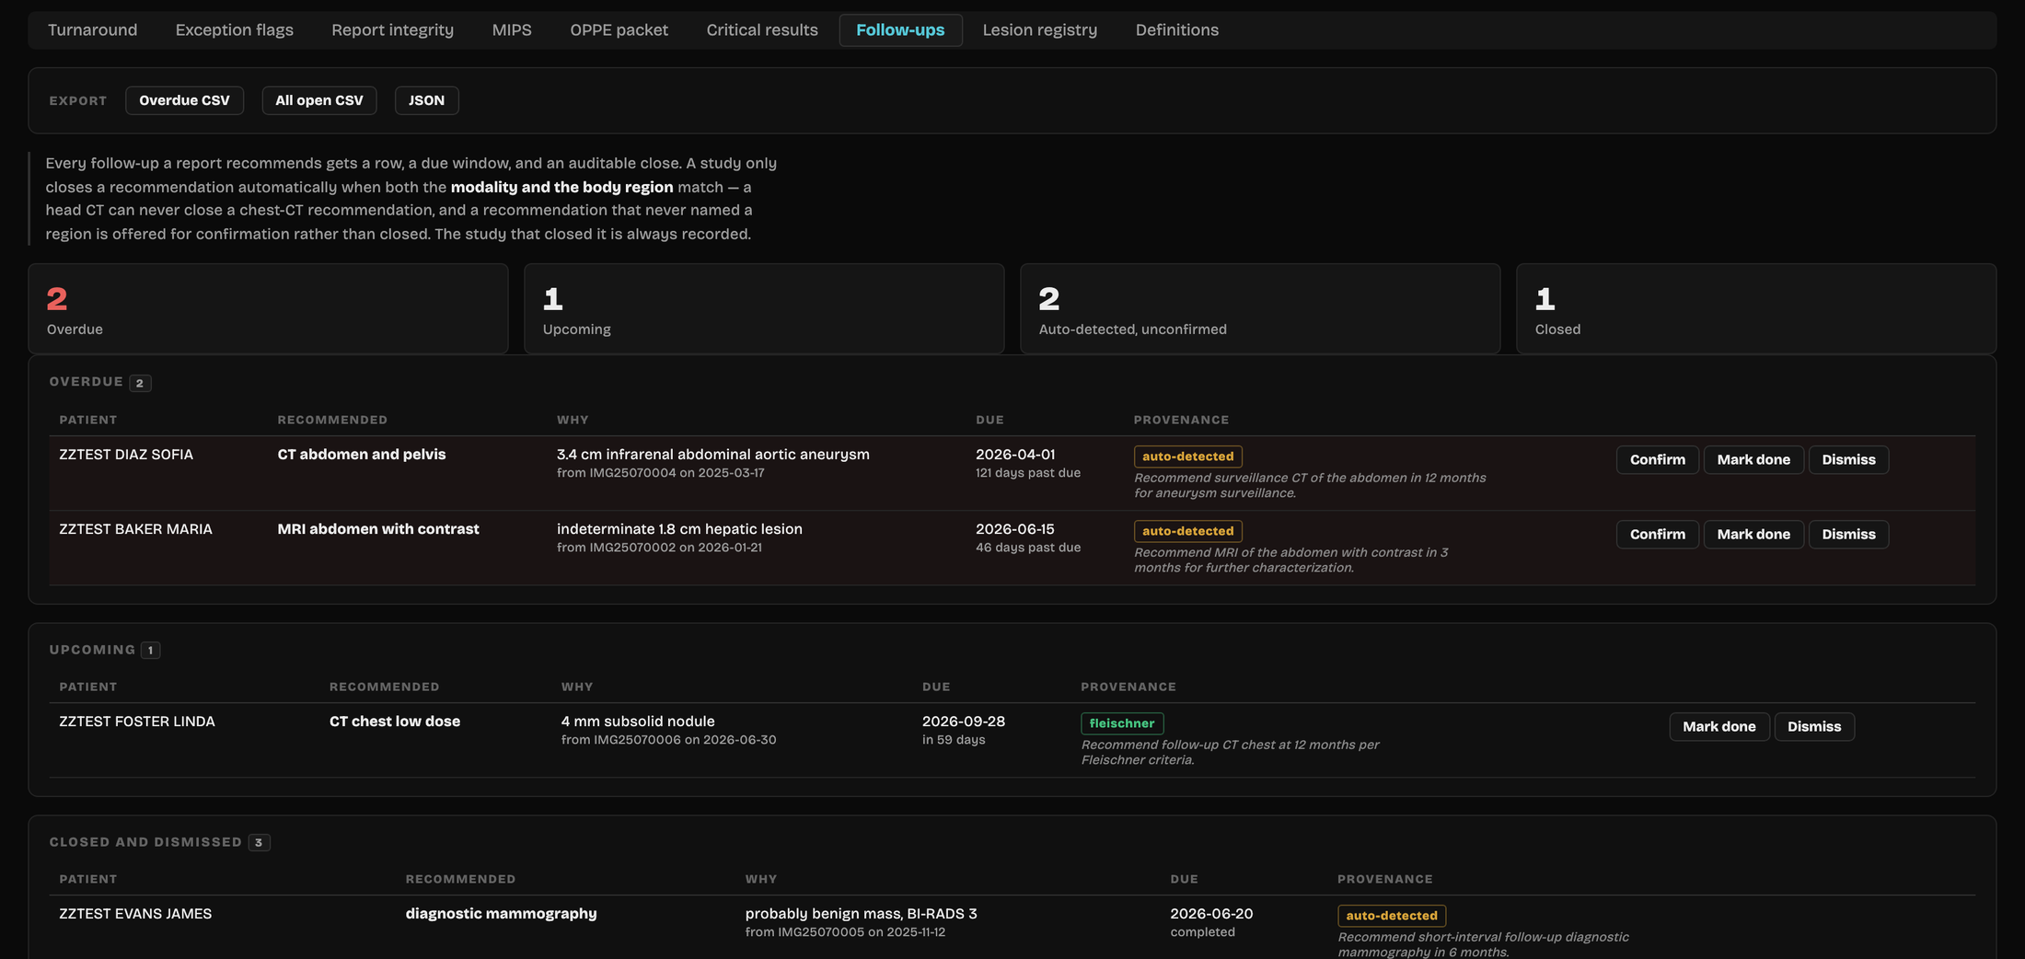
Task: Click the OVERDUE section count badge
Action: [x=140, y=383]
